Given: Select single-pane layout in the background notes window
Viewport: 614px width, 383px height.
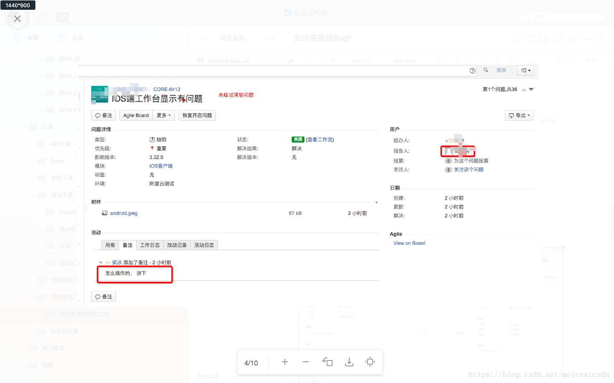Looking at the screenshot, I should [87, 17].
